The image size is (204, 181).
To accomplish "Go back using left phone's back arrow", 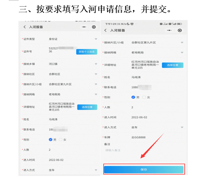I will coord(25,27).
